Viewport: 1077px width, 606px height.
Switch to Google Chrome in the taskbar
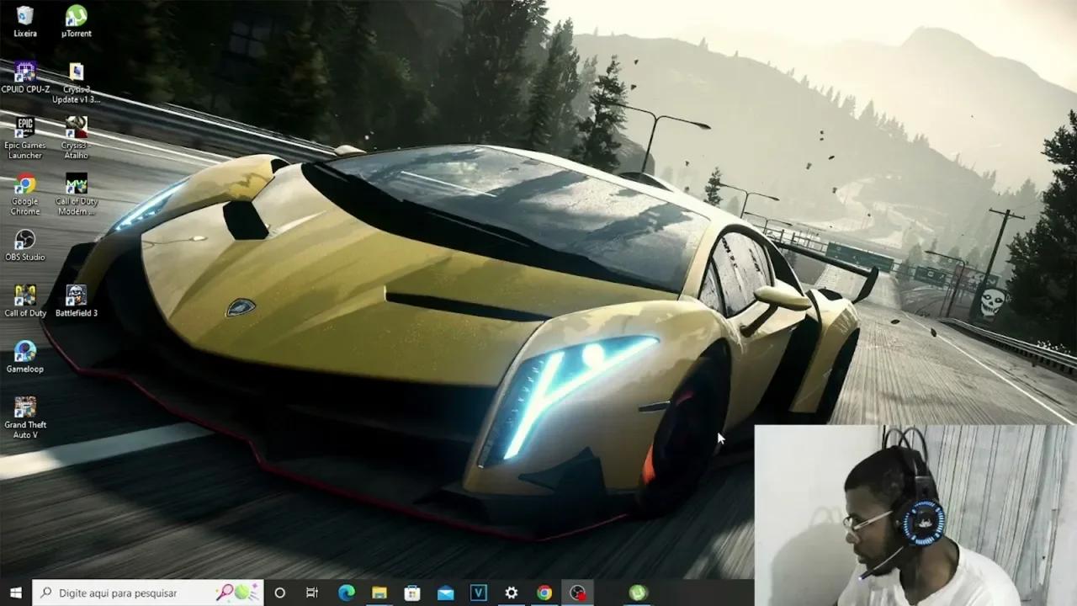click(x=544, y=593)
